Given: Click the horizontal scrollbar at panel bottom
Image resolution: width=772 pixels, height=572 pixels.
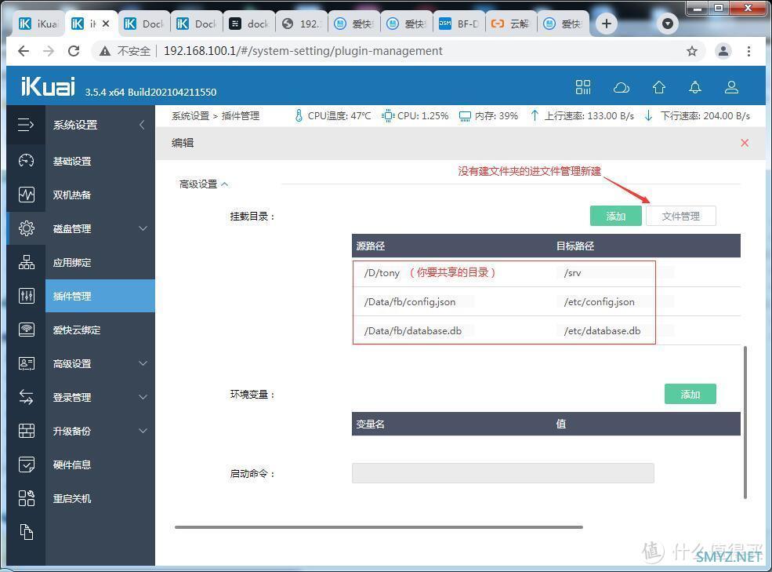Looking at the screenshot, I should 379,527.
